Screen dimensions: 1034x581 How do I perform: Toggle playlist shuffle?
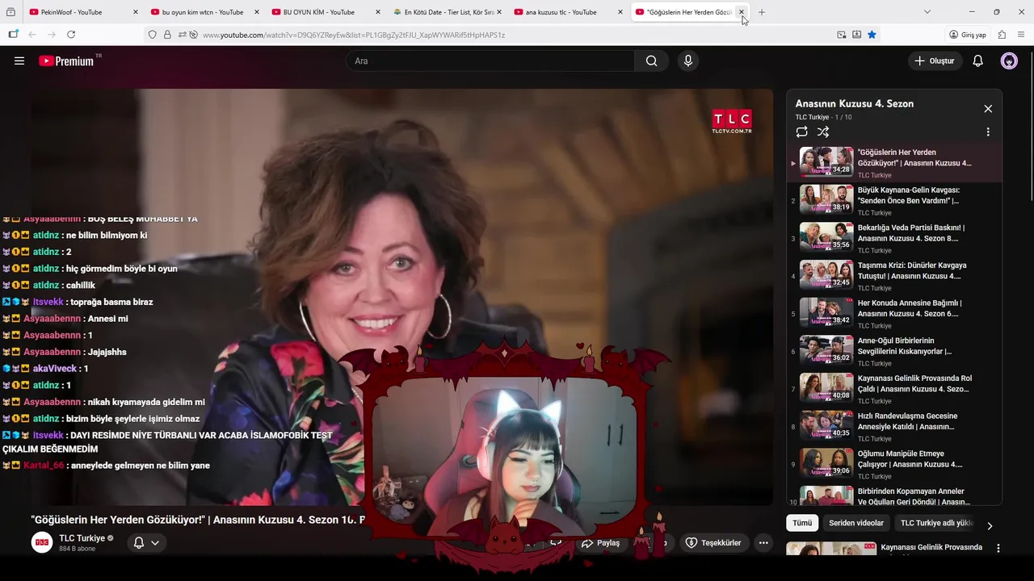click(823, 132)
